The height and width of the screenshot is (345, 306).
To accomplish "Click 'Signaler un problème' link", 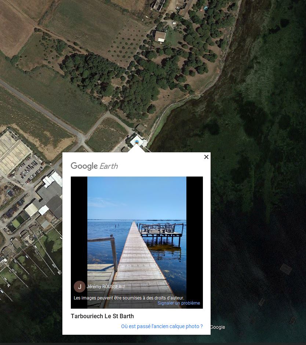I will coord(179,303).
